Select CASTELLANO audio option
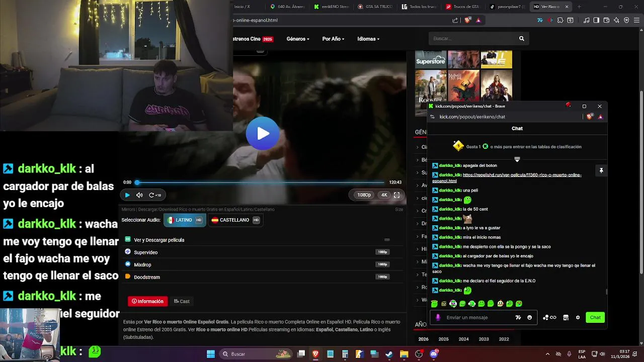Image resolution: width=644 pixels, height=362 pixels. pyautogui.click(x=235, y=220)
